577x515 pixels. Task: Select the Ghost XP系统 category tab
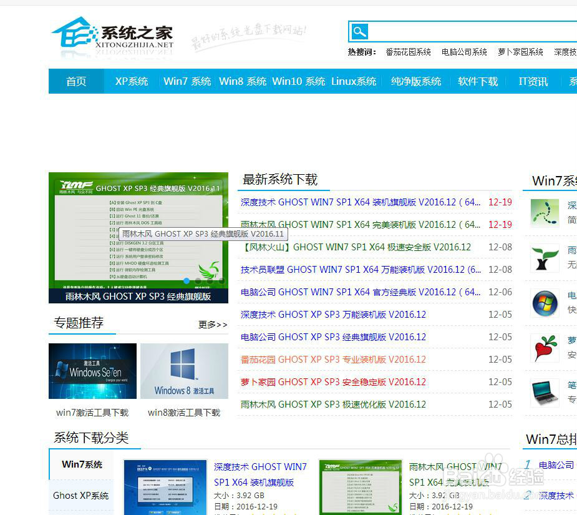(x=80, y=495)
